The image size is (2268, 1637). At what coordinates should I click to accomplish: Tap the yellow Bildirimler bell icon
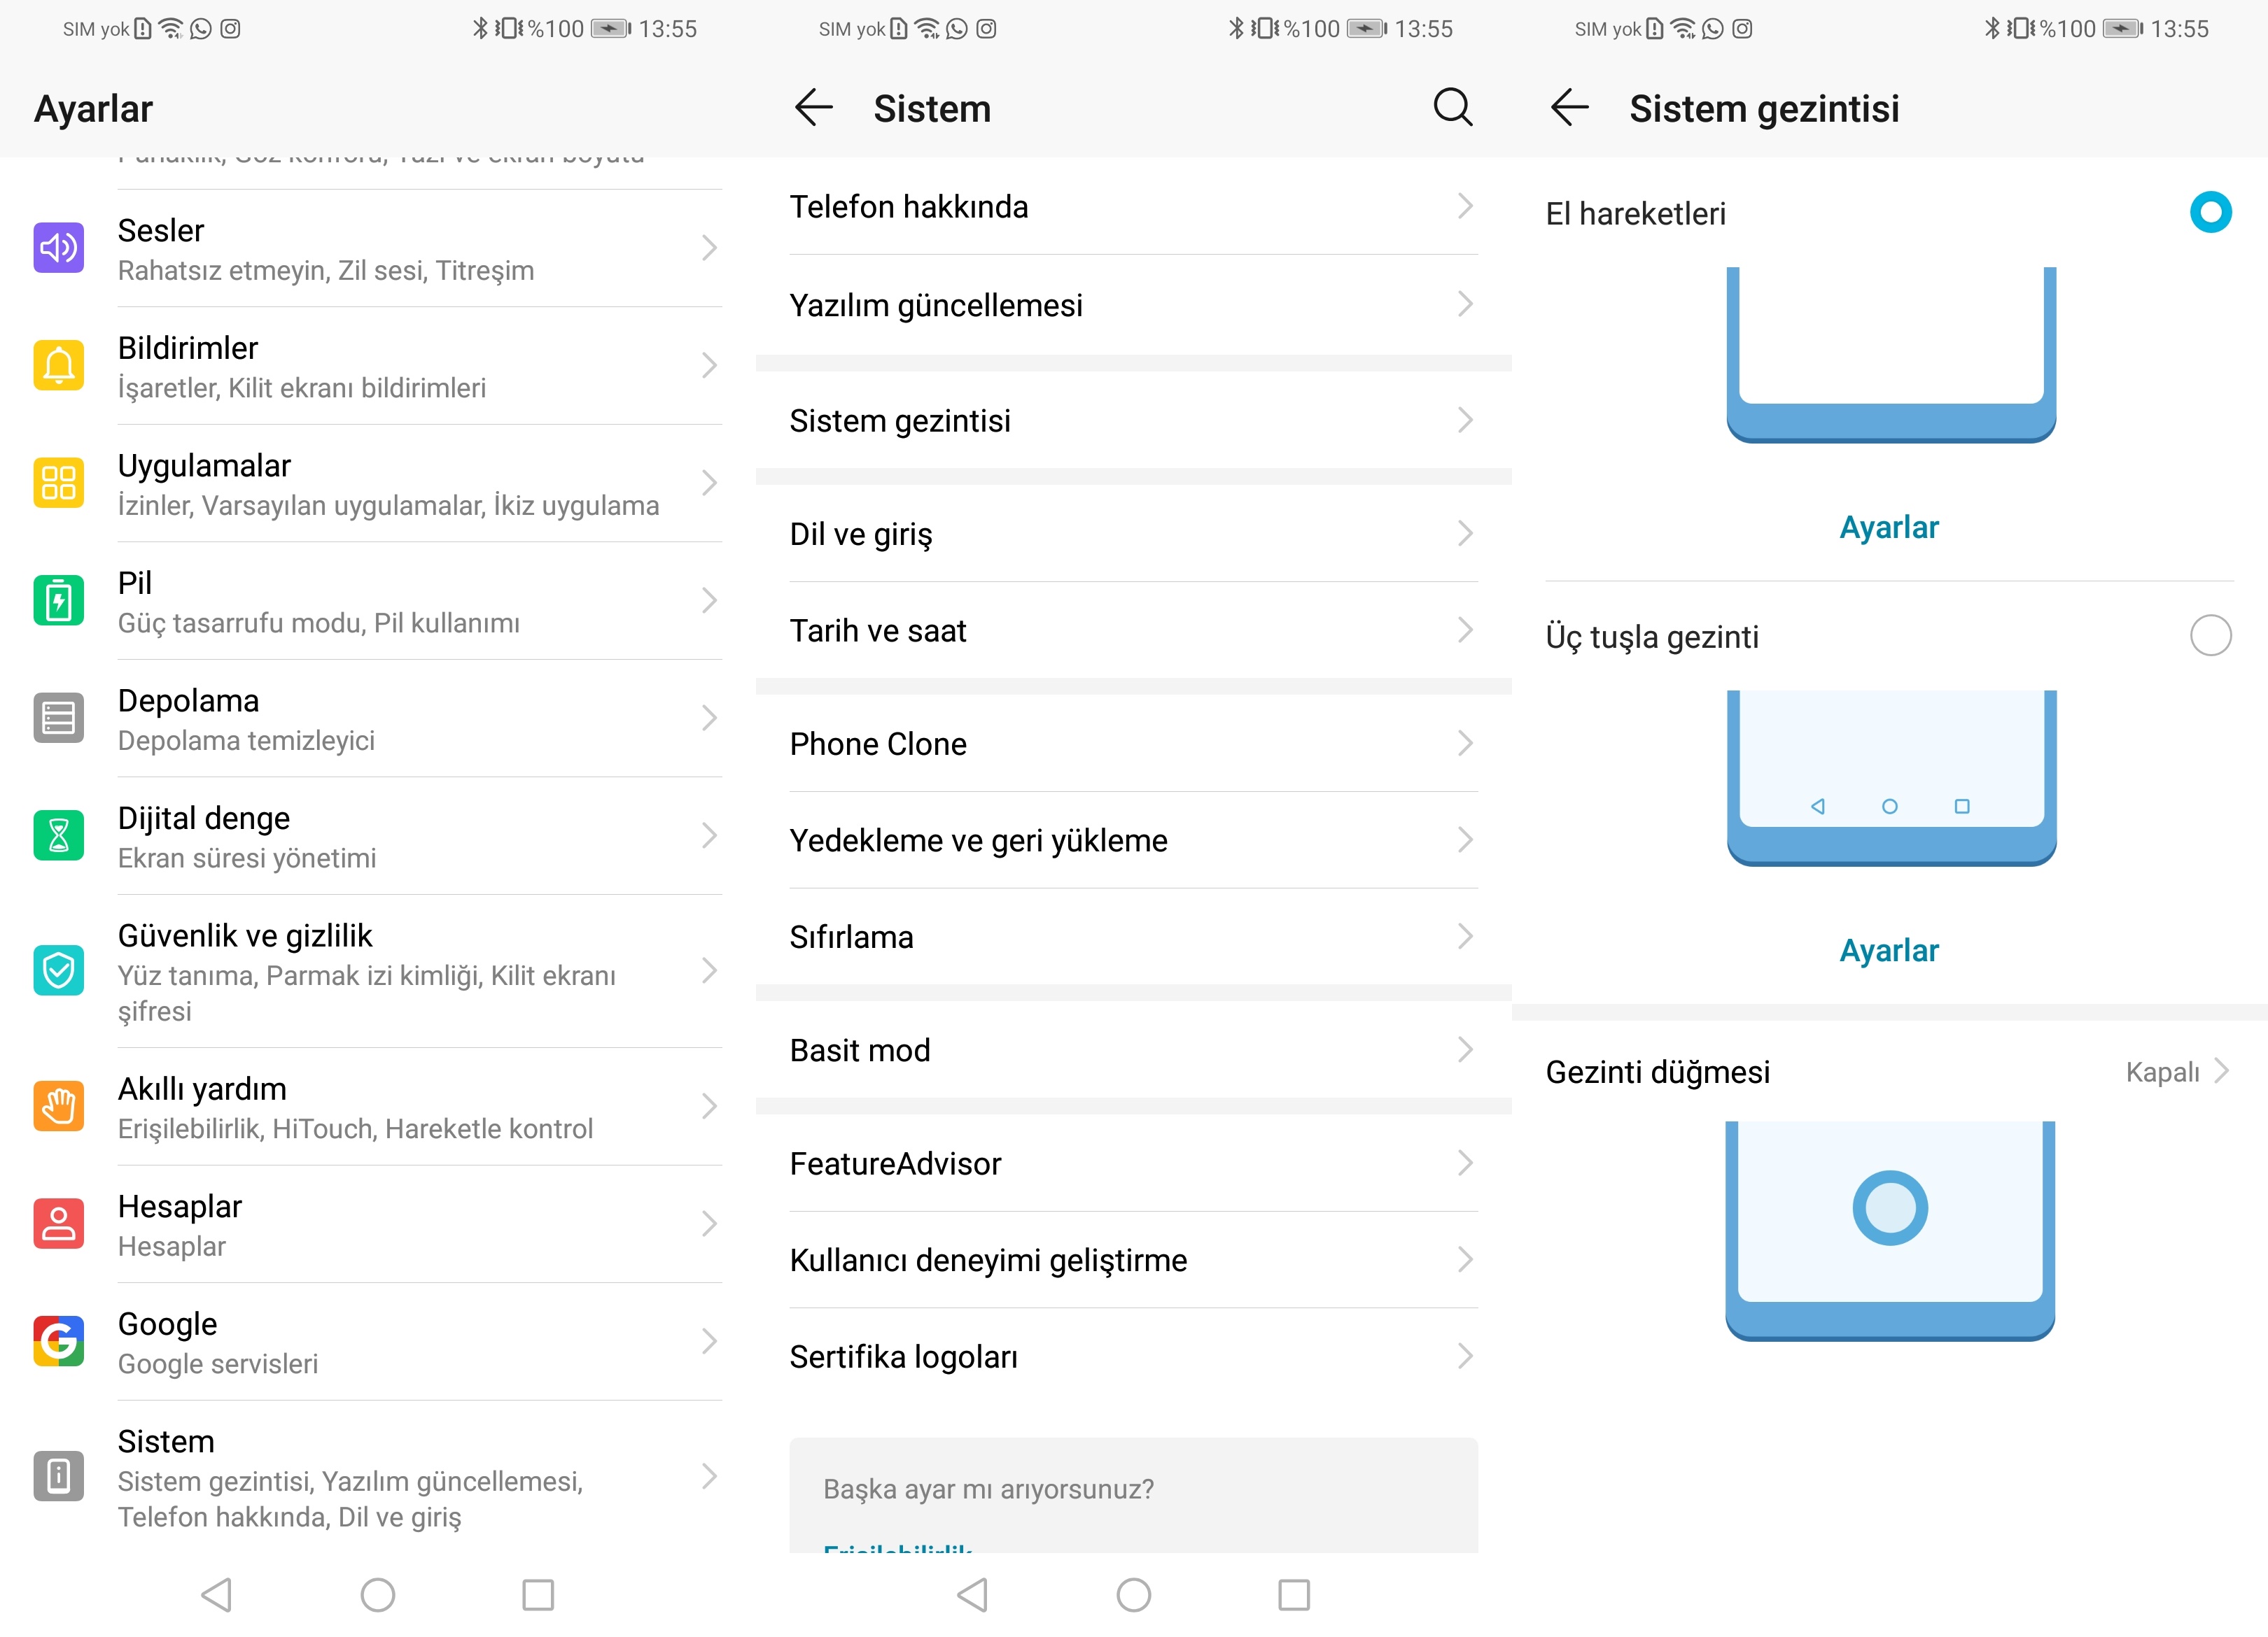tap(58, 366)
